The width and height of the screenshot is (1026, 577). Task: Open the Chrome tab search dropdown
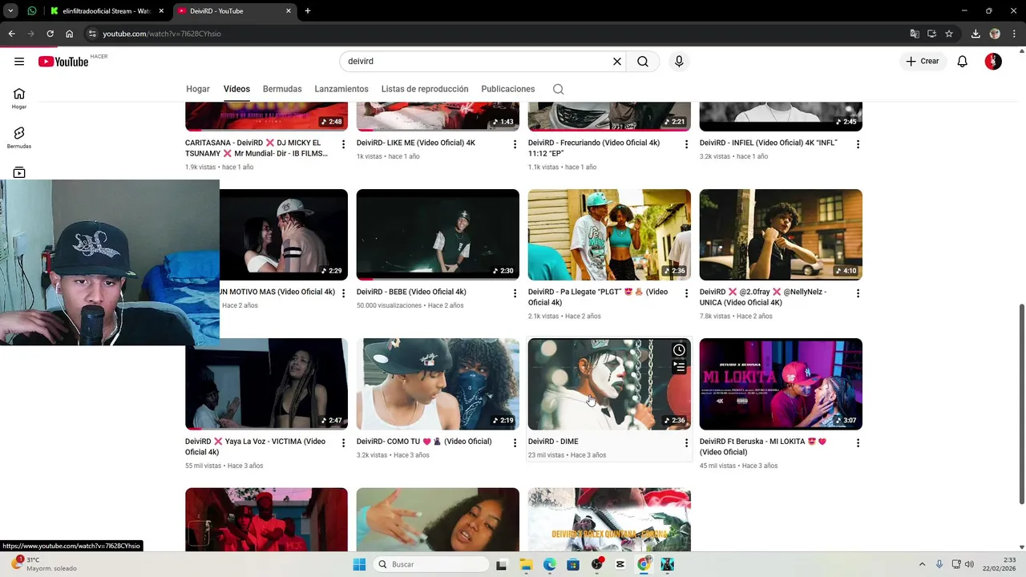tap(10, 11)
